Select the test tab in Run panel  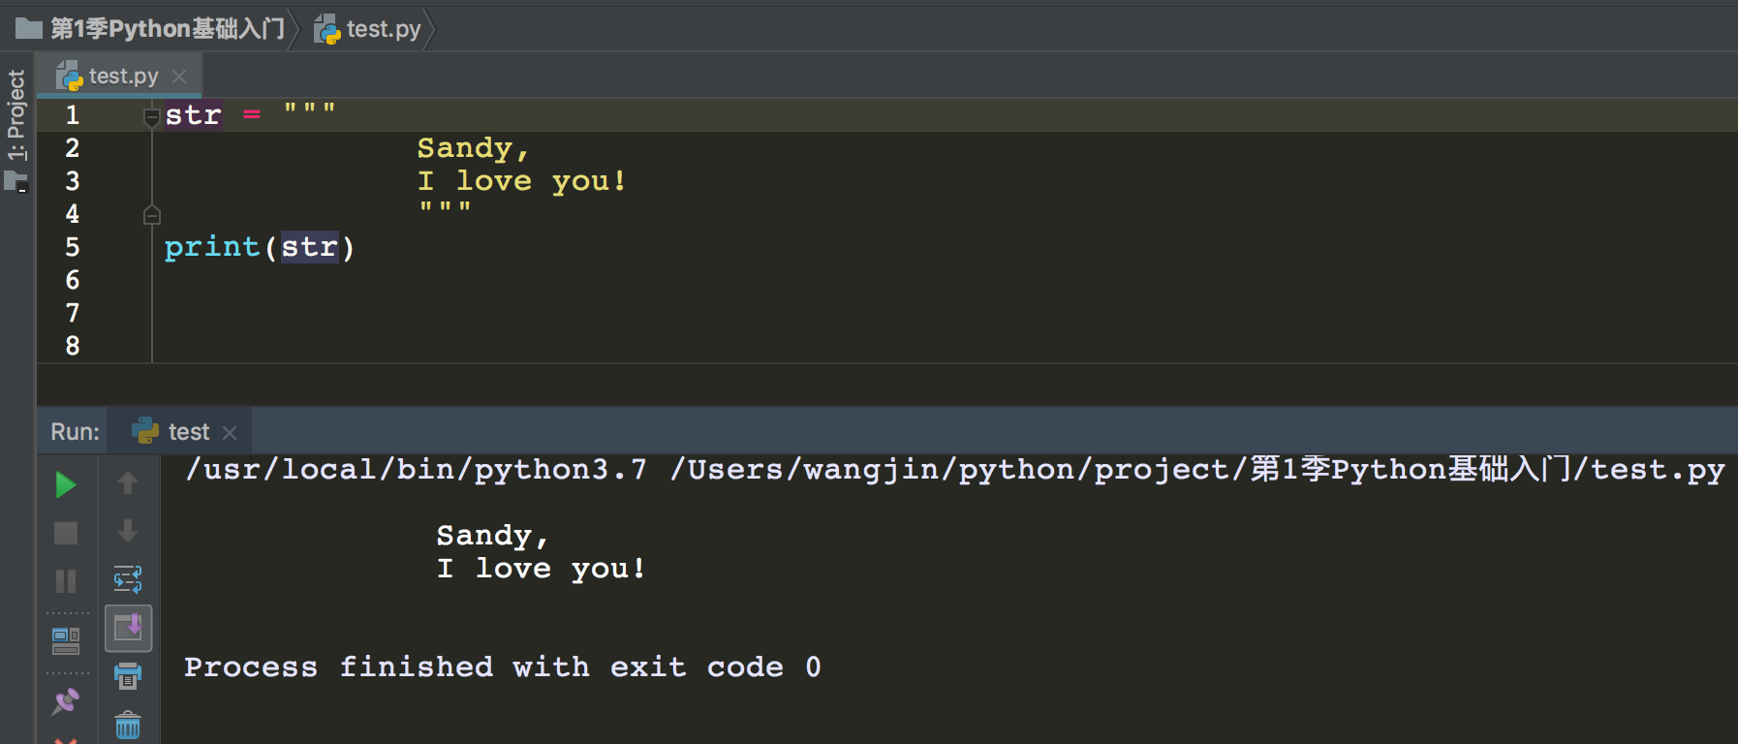point(188,432)
